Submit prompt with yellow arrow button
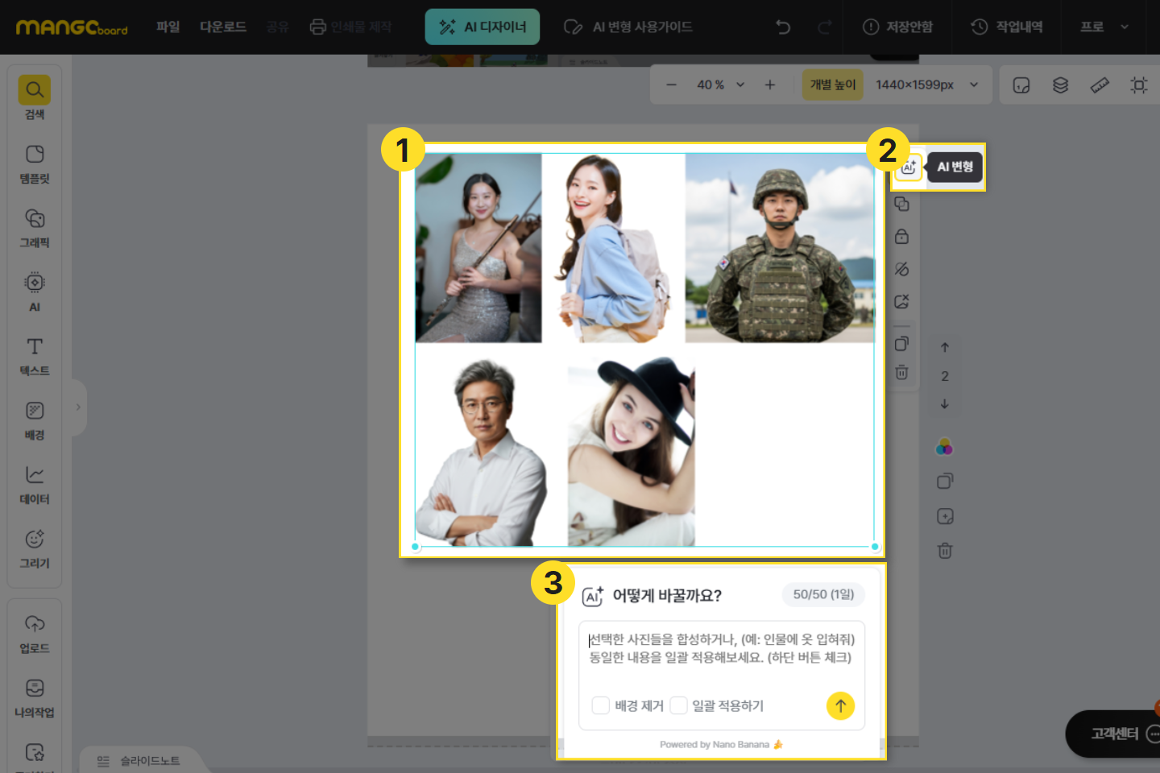1160x773 pixels. (840, 705)
